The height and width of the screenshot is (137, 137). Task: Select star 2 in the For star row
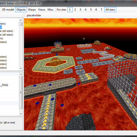75,9
